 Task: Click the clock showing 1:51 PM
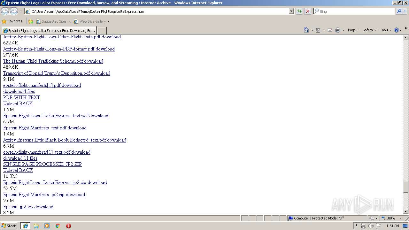click(x=392, y=226)
